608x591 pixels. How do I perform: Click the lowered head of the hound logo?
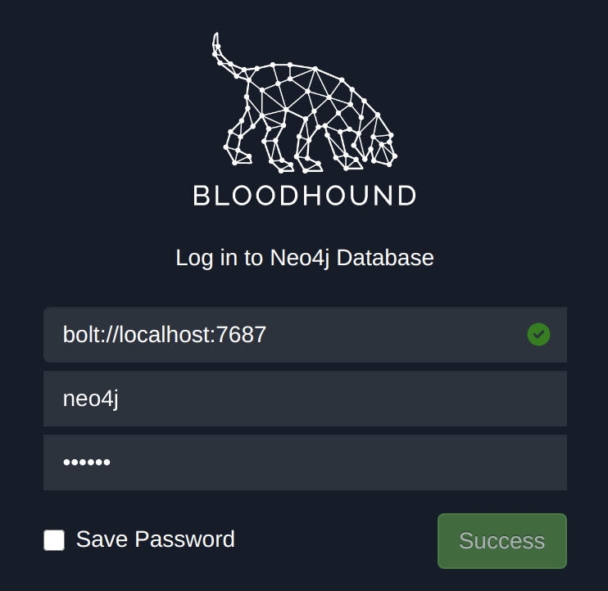382,147
